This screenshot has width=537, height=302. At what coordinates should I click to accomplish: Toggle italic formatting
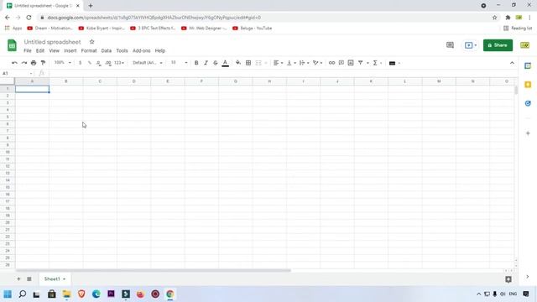pos(206,63)
